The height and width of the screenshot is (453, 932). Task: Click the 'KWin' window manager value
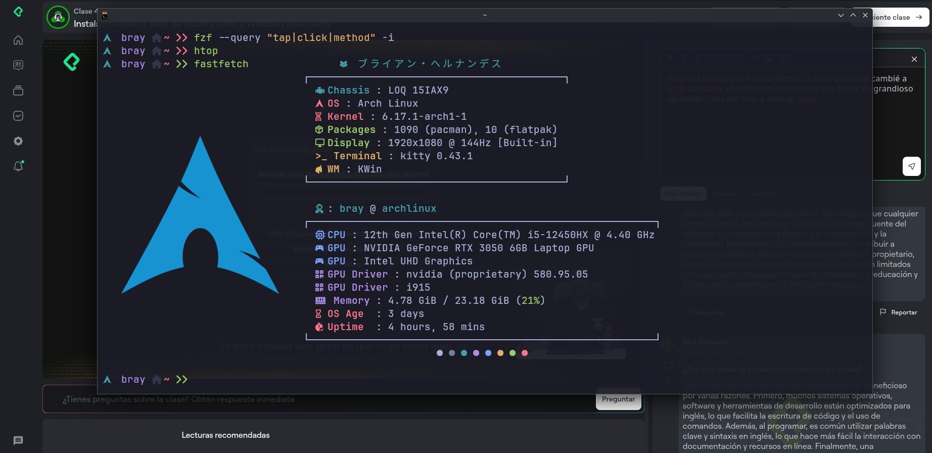pyautogui.click(x=370, y=169)
